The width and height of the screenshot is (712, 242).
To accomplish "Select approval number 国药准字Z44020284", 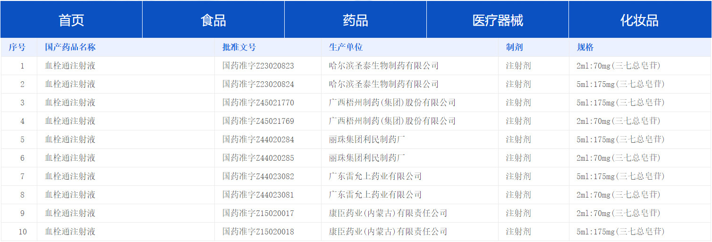I will pyautogui.click(x=258, y=139).
